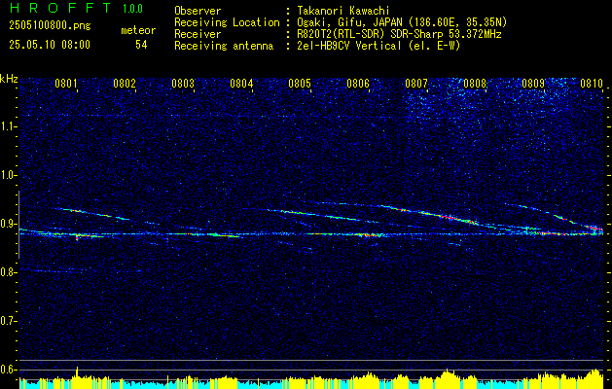Click the meteor label
This screenshot has height=389, width=612.
point(138,30)
